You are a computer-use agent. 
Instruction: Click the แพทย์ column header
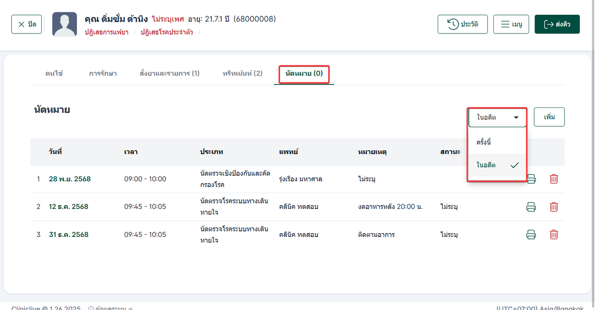click(288, 152)
